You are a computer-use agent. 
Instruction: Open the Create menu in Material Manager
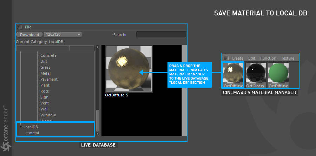[237, 58]
